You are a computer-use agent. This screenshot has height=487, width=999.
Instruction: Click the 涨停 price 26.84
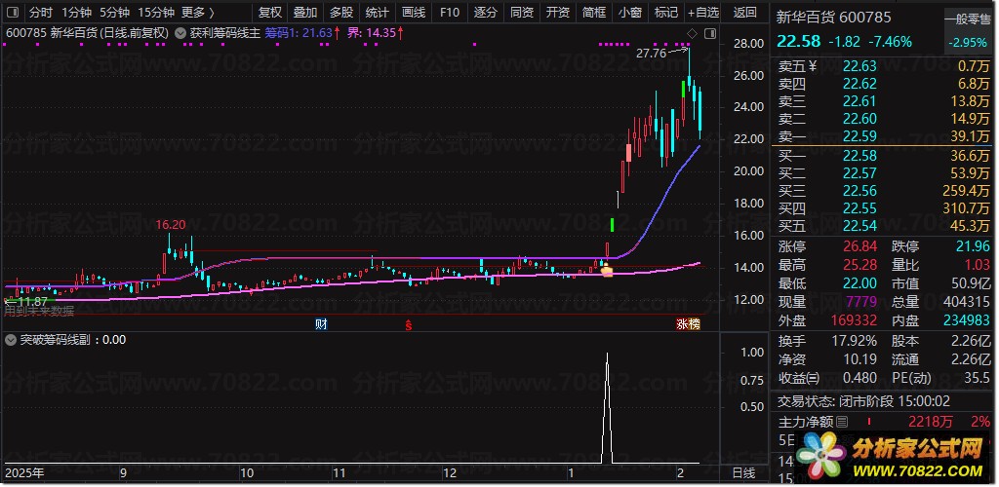click(x=859, y=246)
